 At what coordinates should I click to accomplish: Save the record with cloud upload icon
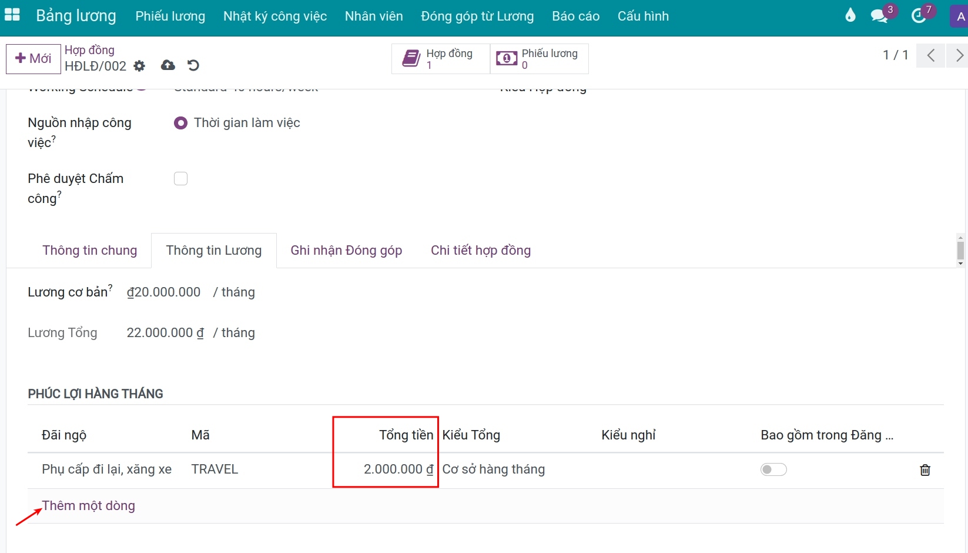tap(168, 65)
